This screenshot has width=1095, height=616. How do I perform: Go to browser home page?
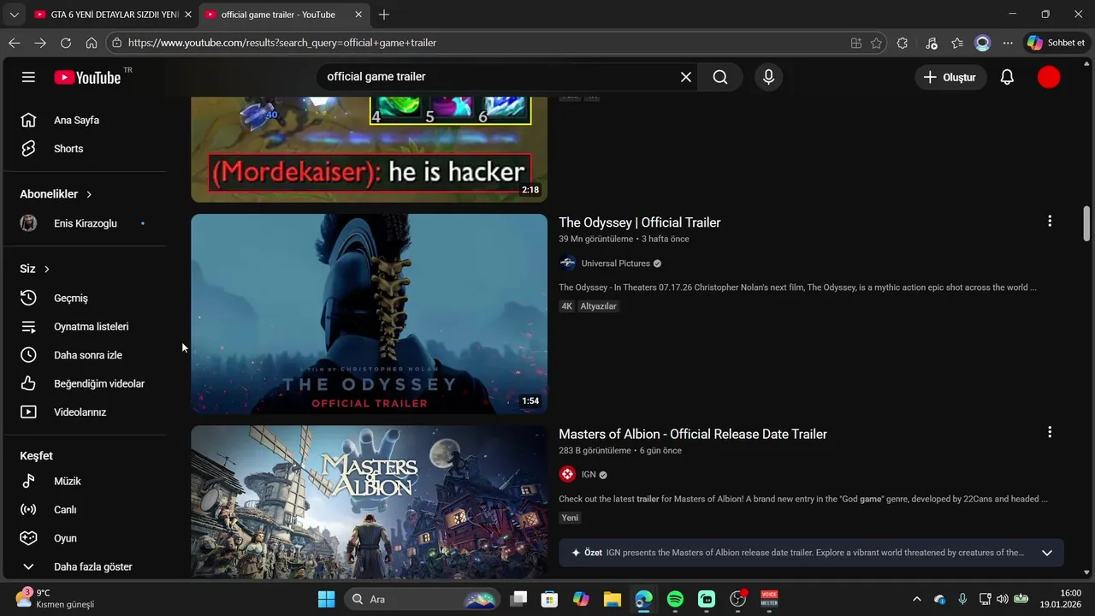tap(92, 43)
